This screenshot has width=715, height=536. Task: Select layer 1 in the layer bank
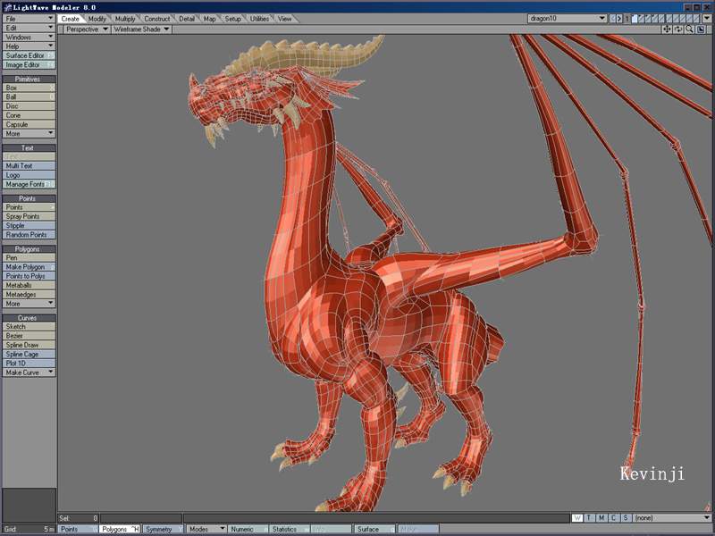[635, 19]
